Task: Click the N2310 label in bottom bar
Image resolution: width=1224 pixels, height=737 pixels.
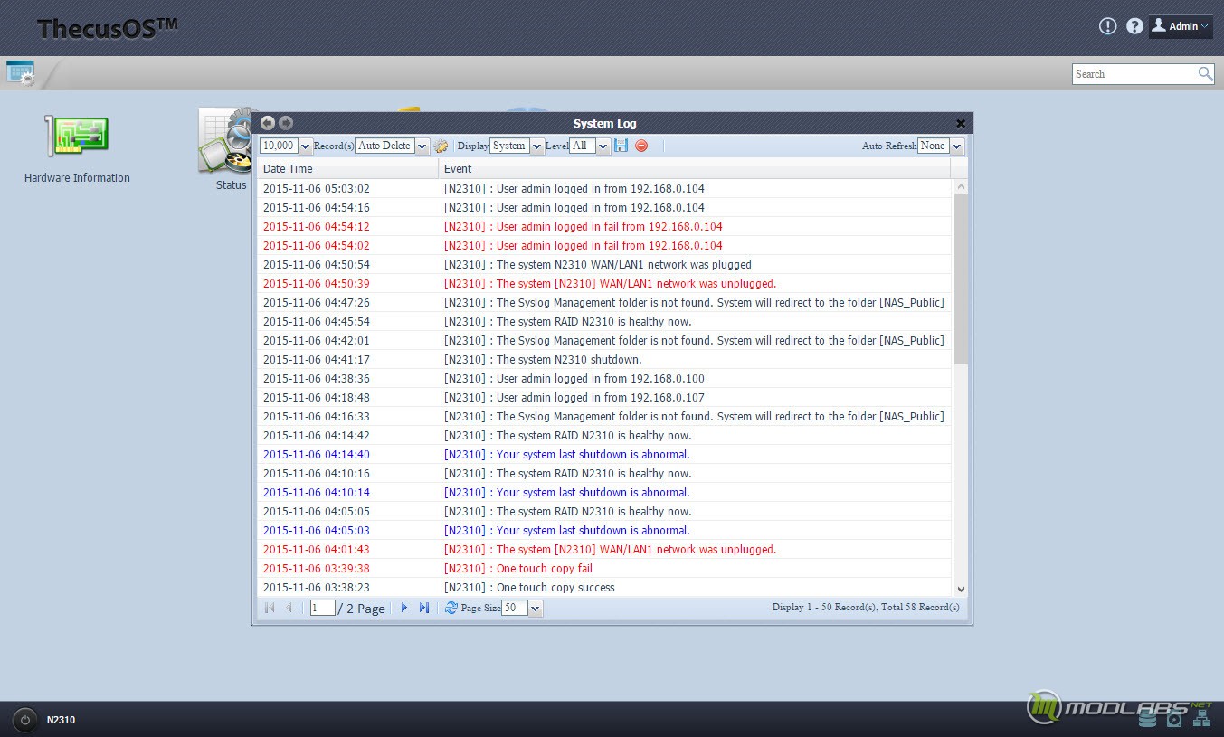Action: coord(62,720)
